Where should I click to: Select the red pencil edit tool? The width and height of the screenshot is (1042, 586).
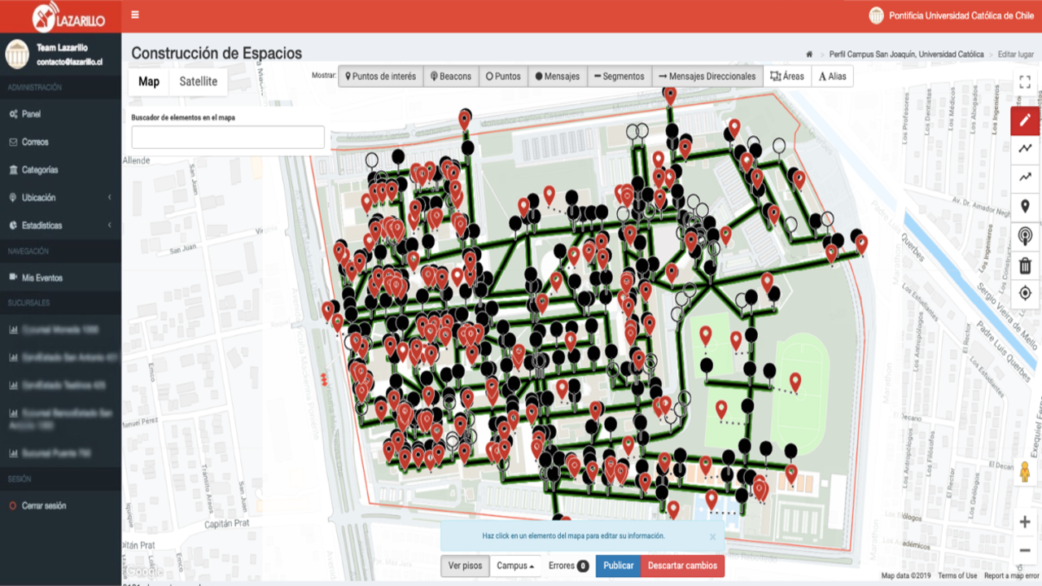click(x=1025, y=120)
